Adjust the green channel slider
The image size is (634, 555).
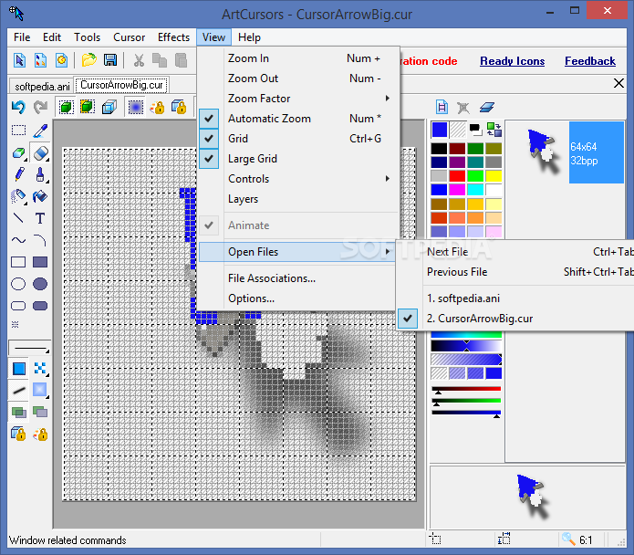(x=466, y=402)
